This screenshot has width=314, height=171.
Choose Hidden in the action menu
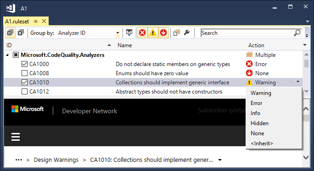click(x=259, y=123)
